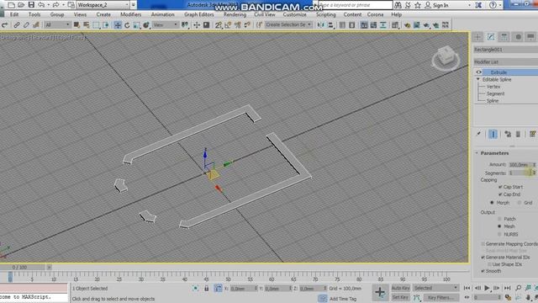538x303 pixels.
Task: Select the Morph capping radio button
Action: [x=492, y=203]
